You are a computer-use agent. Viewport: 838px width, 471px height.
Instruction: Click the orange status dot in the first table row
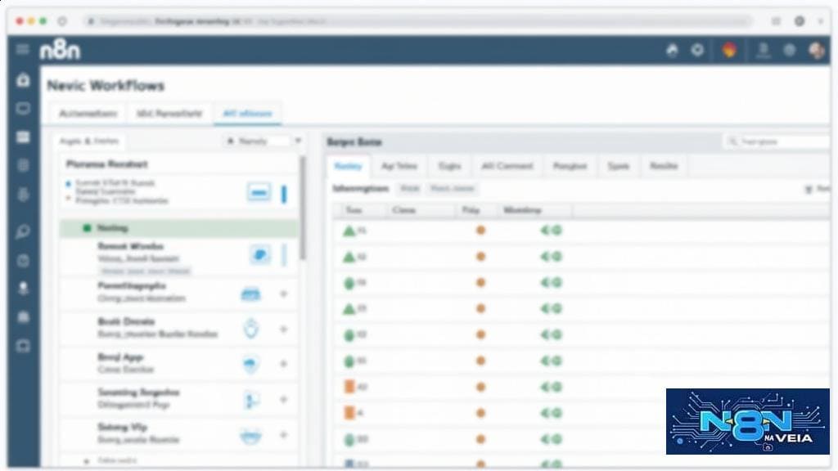480,230
